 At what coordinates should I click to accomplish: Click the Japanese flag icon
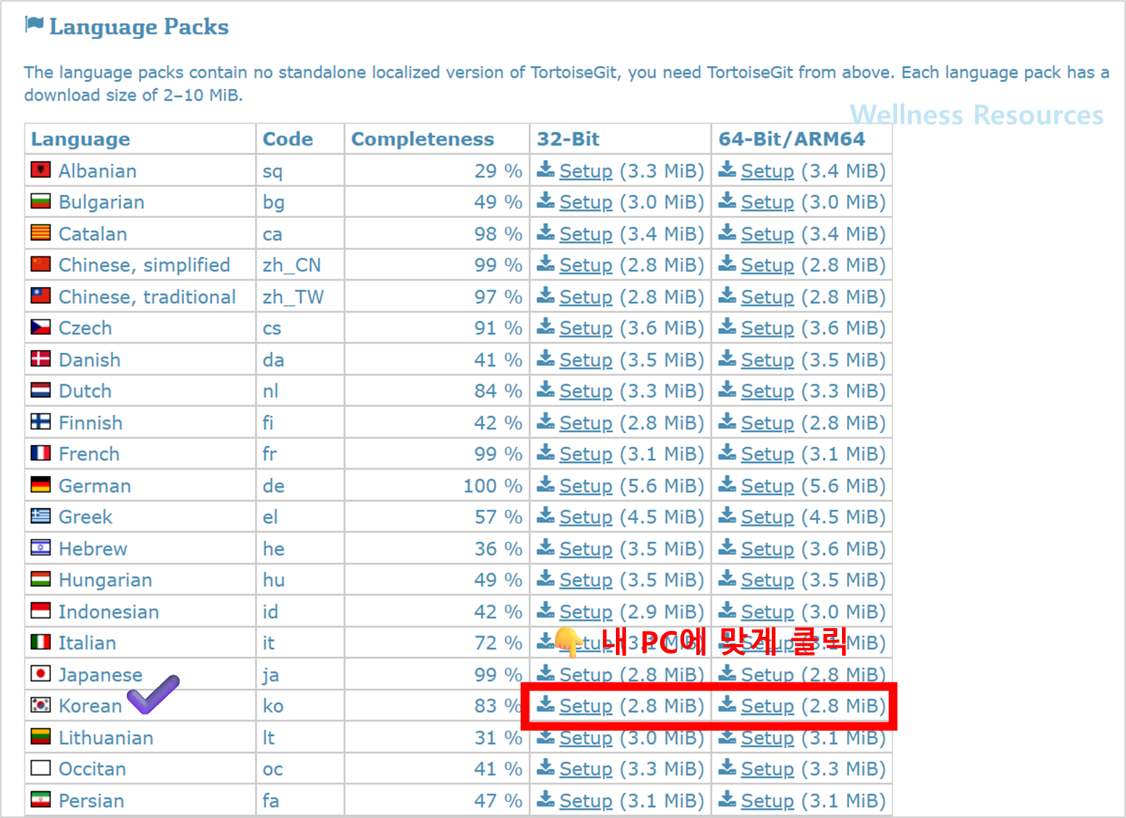coord(41,674)
